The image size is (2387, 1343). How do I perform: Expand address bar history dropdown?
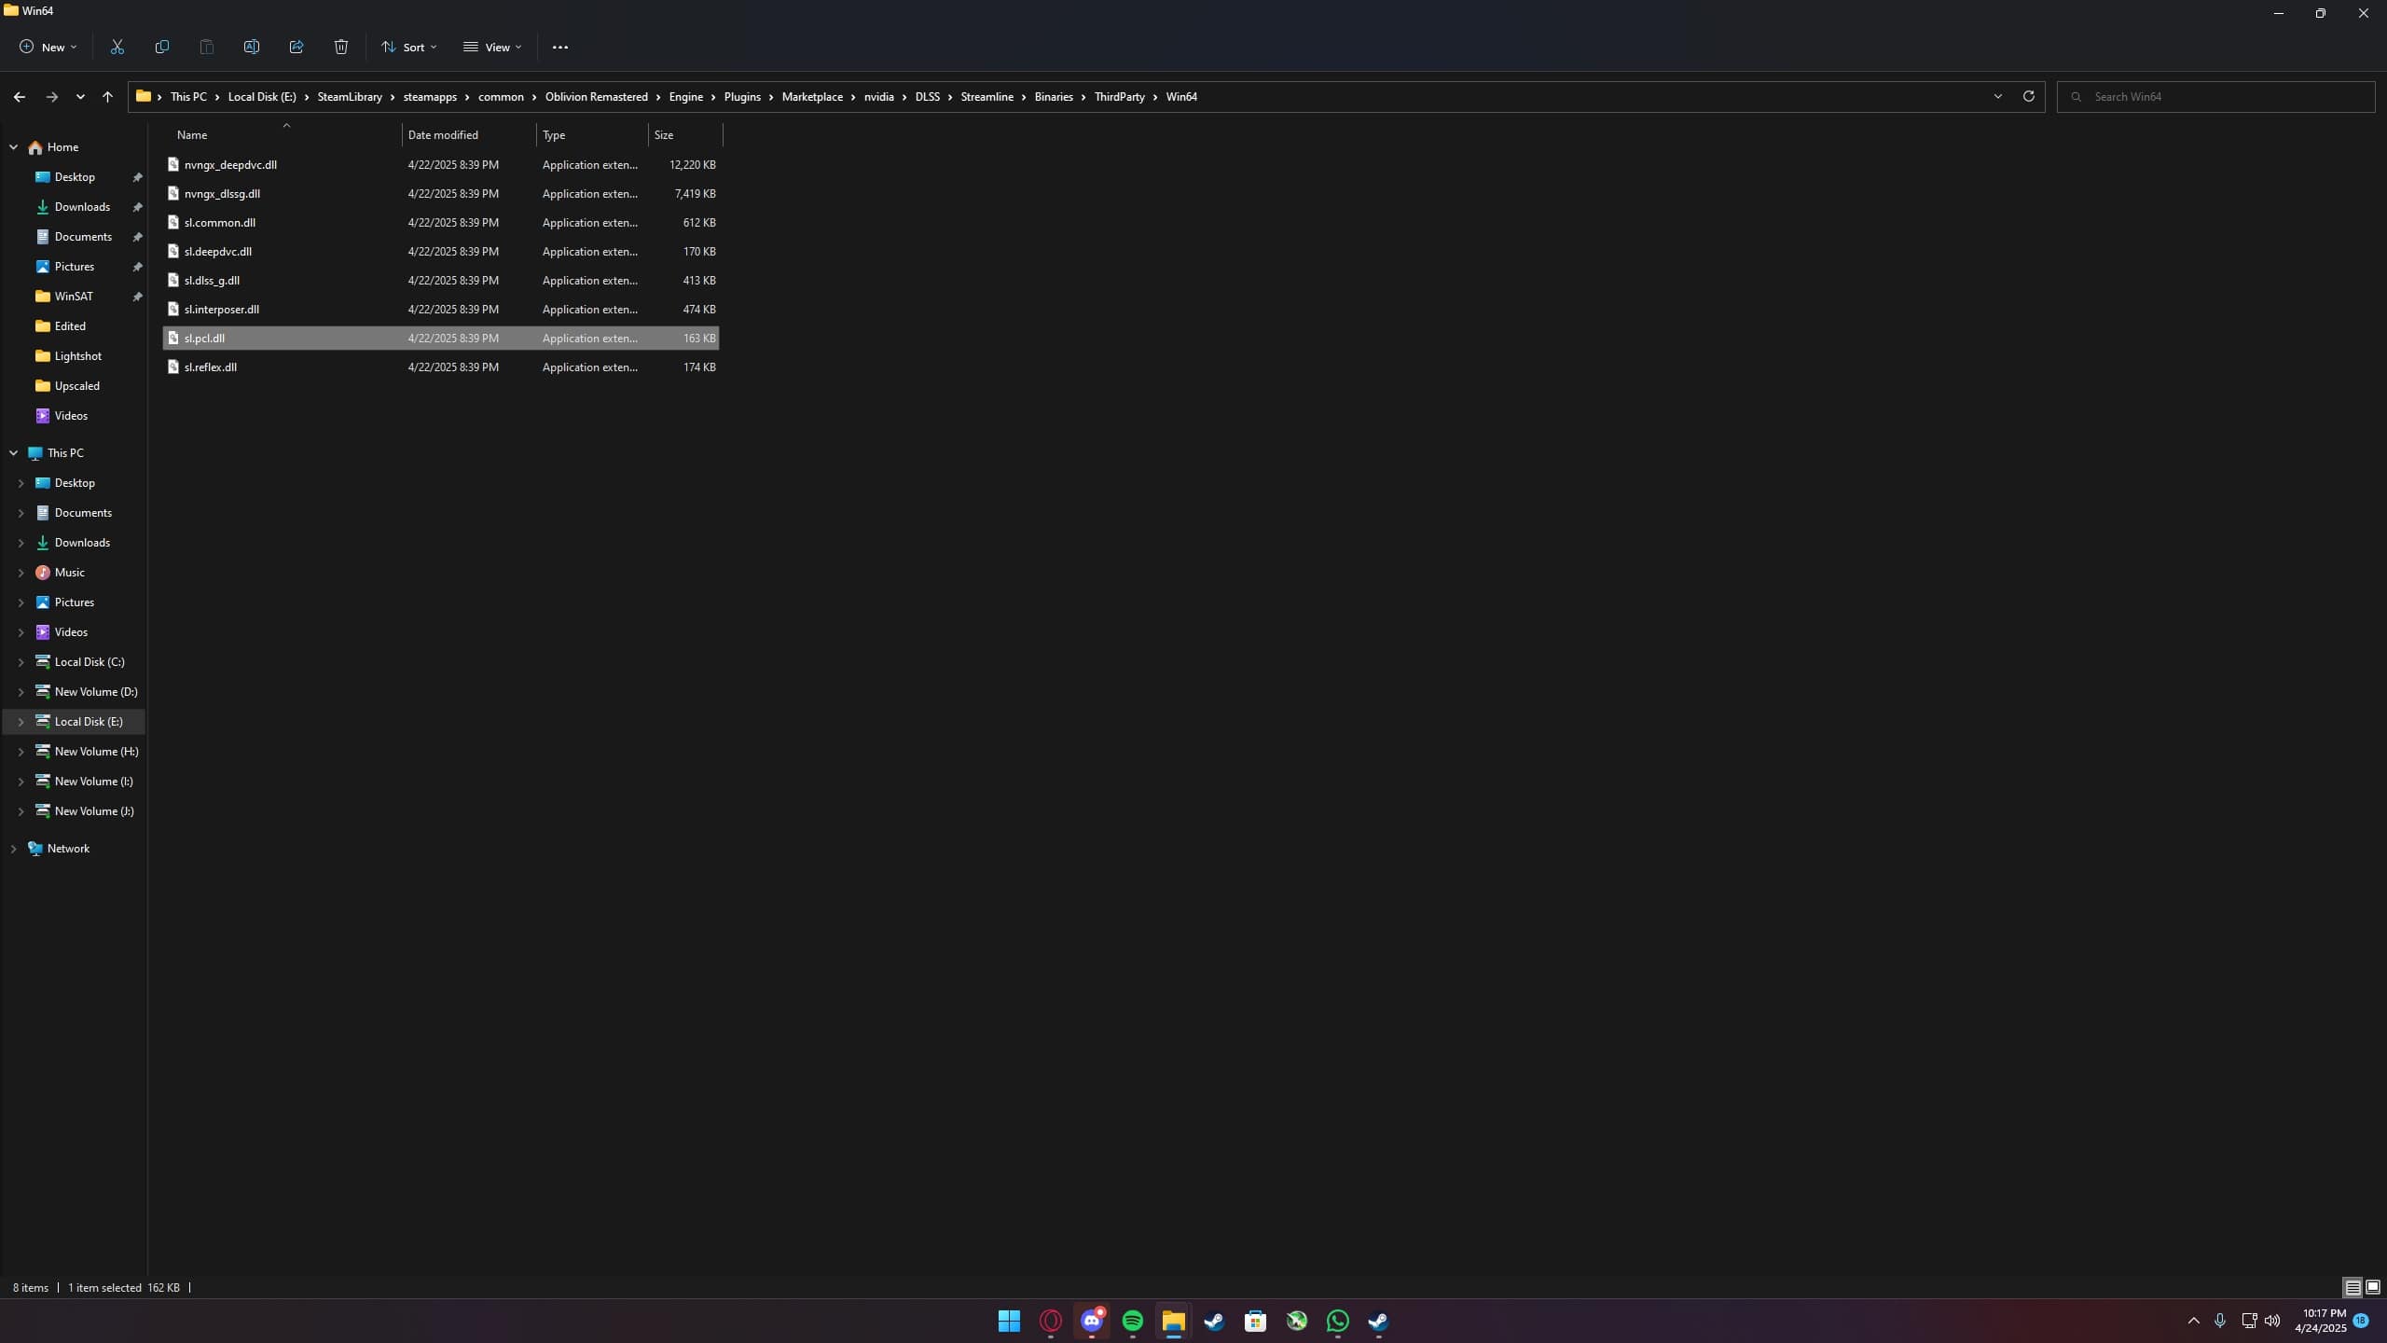click(x=1997, y=96)
